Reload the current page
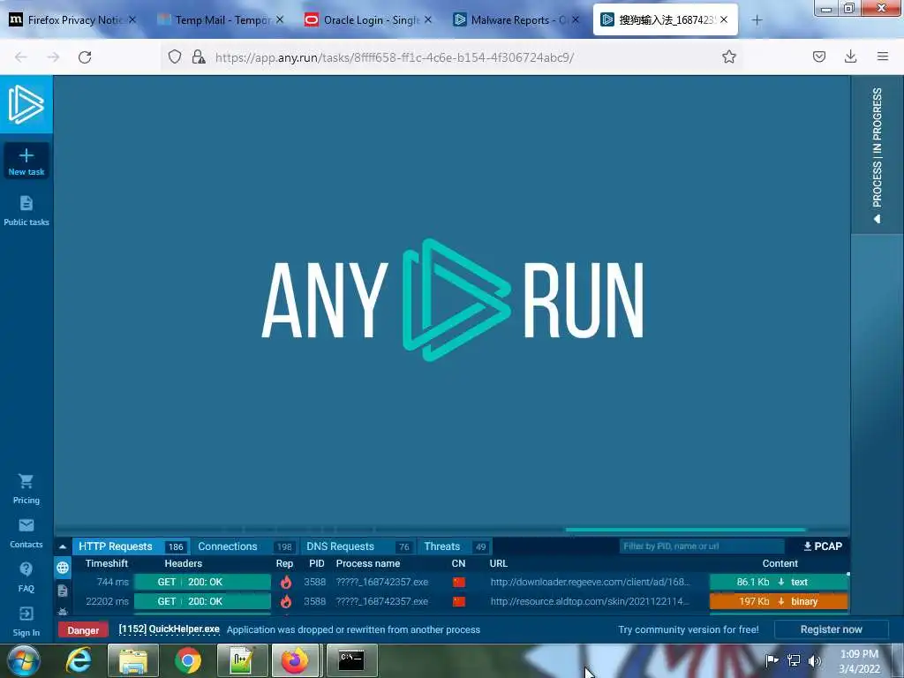 [x=85, y=57]
